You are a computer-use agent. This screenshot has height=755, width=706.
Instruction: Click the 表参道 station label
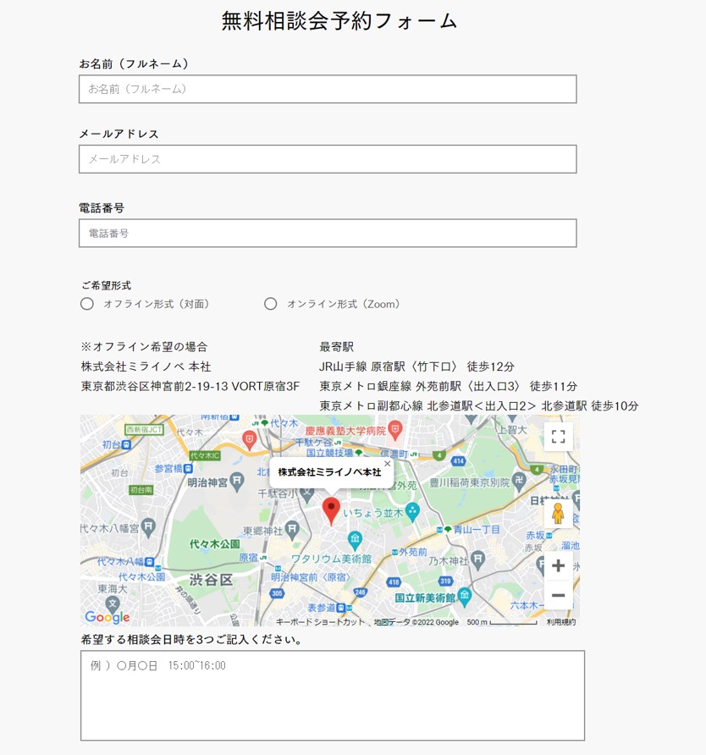click(321, 608)
